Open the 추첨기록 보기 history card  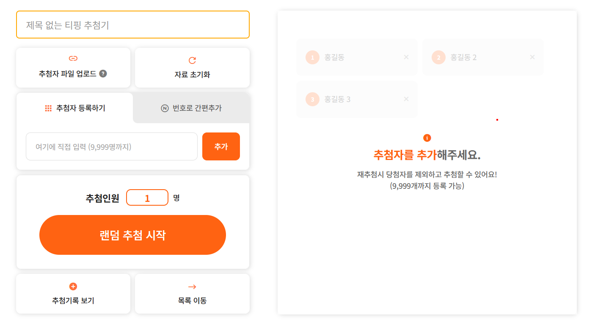point(73,294)
